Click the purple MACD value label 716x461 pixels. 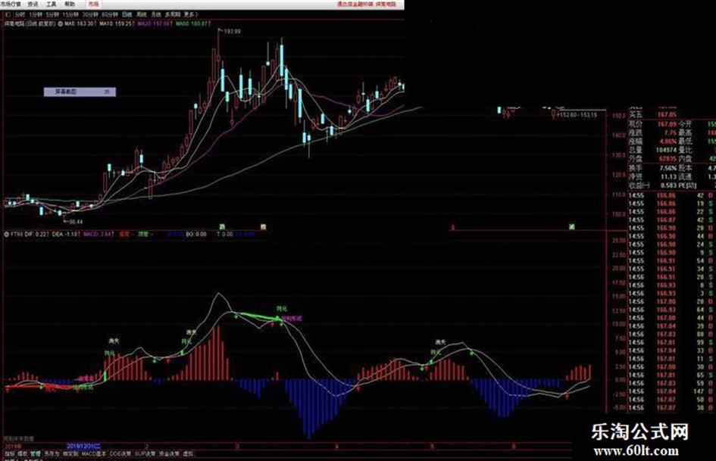point(98,234)
